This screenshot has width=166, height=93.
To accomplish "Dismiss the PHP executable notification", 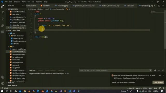I will (x=163, y=75).
